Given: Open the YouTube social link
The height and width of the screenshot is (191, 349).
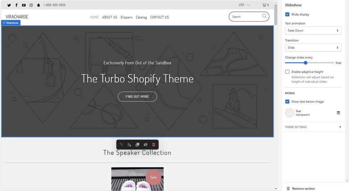Looking at the screenshot, I should [x=24, y=5].
